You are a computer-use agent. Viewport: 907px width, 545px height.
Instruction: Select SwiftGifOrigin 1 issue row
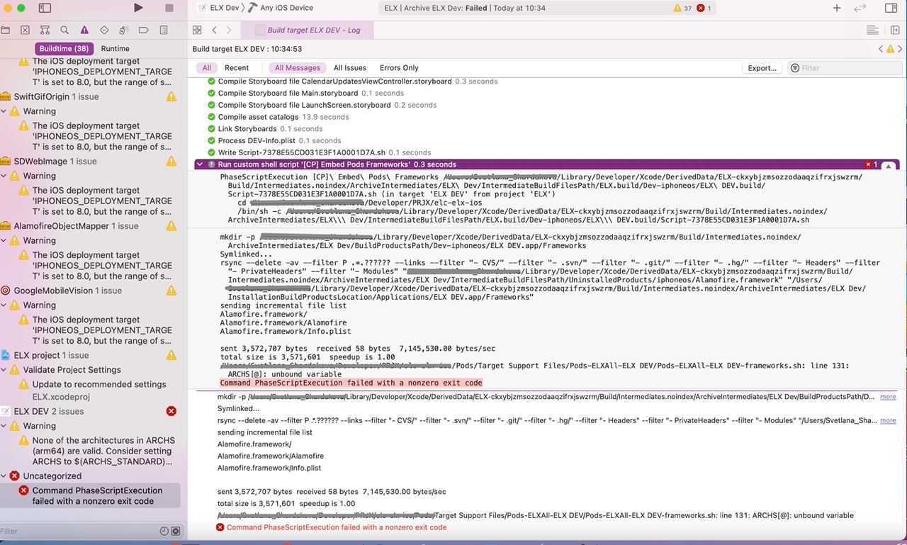(90, 96)
